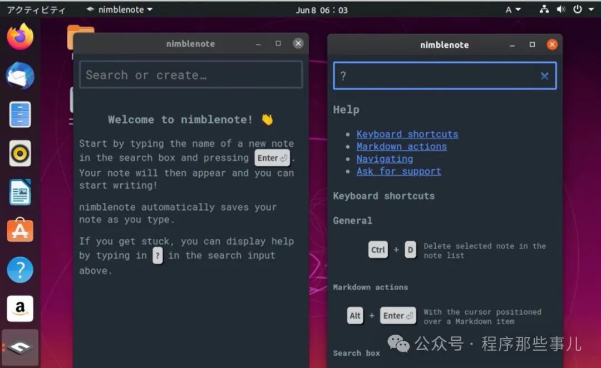Click the 'Keyboard shortcuts' section heading
The image size is (601, 368).
(383, 196)
